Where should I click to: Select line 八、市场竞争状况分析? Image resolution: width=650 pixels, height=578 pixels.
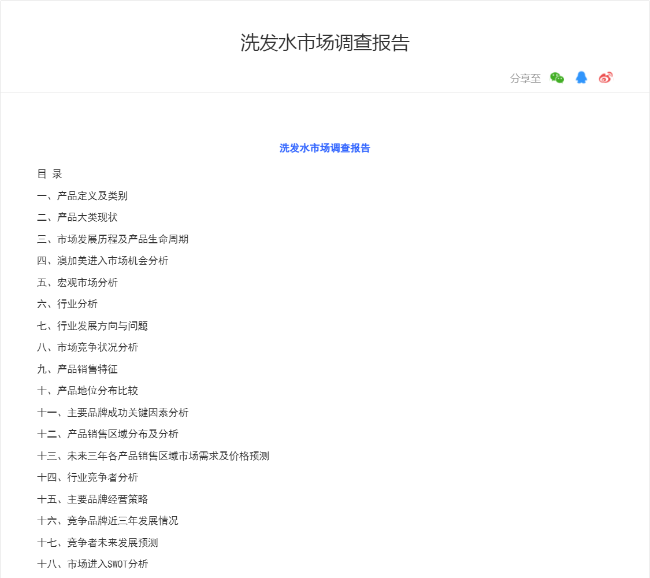point(87,347)
